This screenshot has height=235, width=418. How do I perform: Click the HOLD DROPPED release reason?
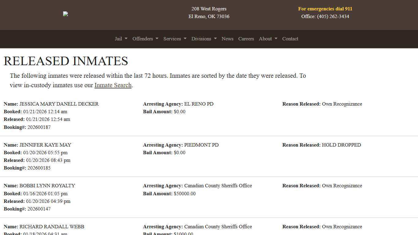pos(341,145)
